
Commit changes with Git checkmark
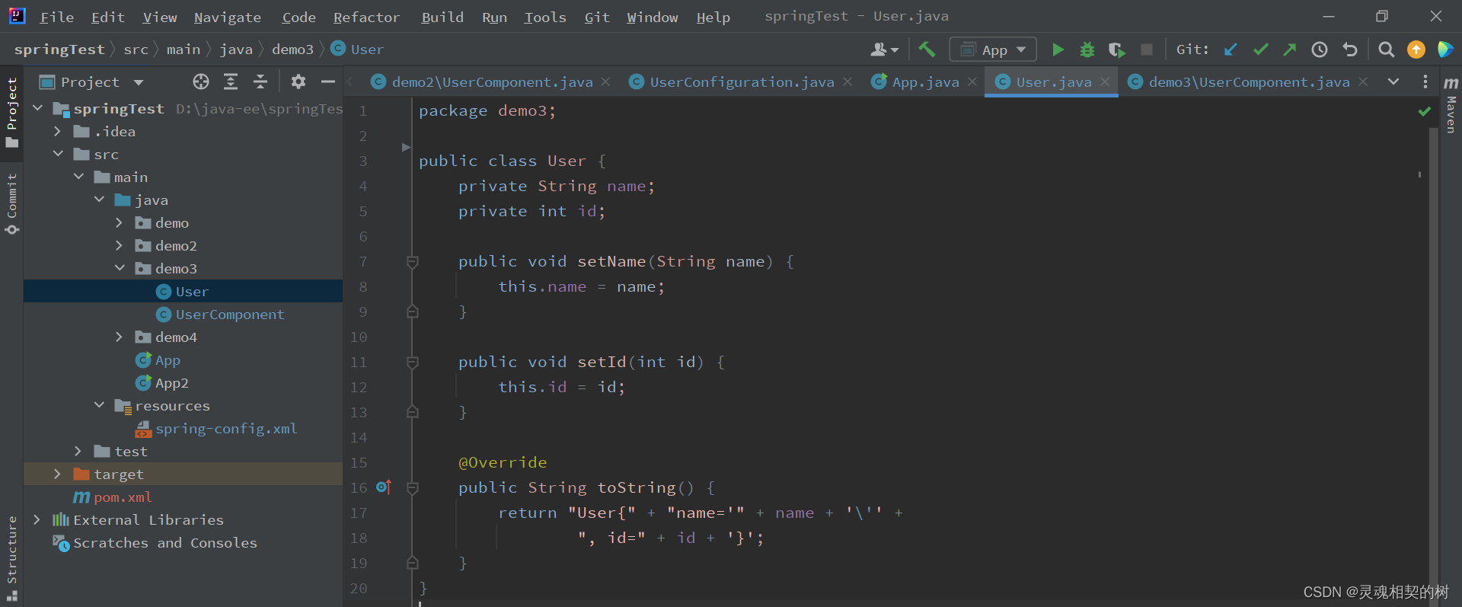tap(1260, 50)
